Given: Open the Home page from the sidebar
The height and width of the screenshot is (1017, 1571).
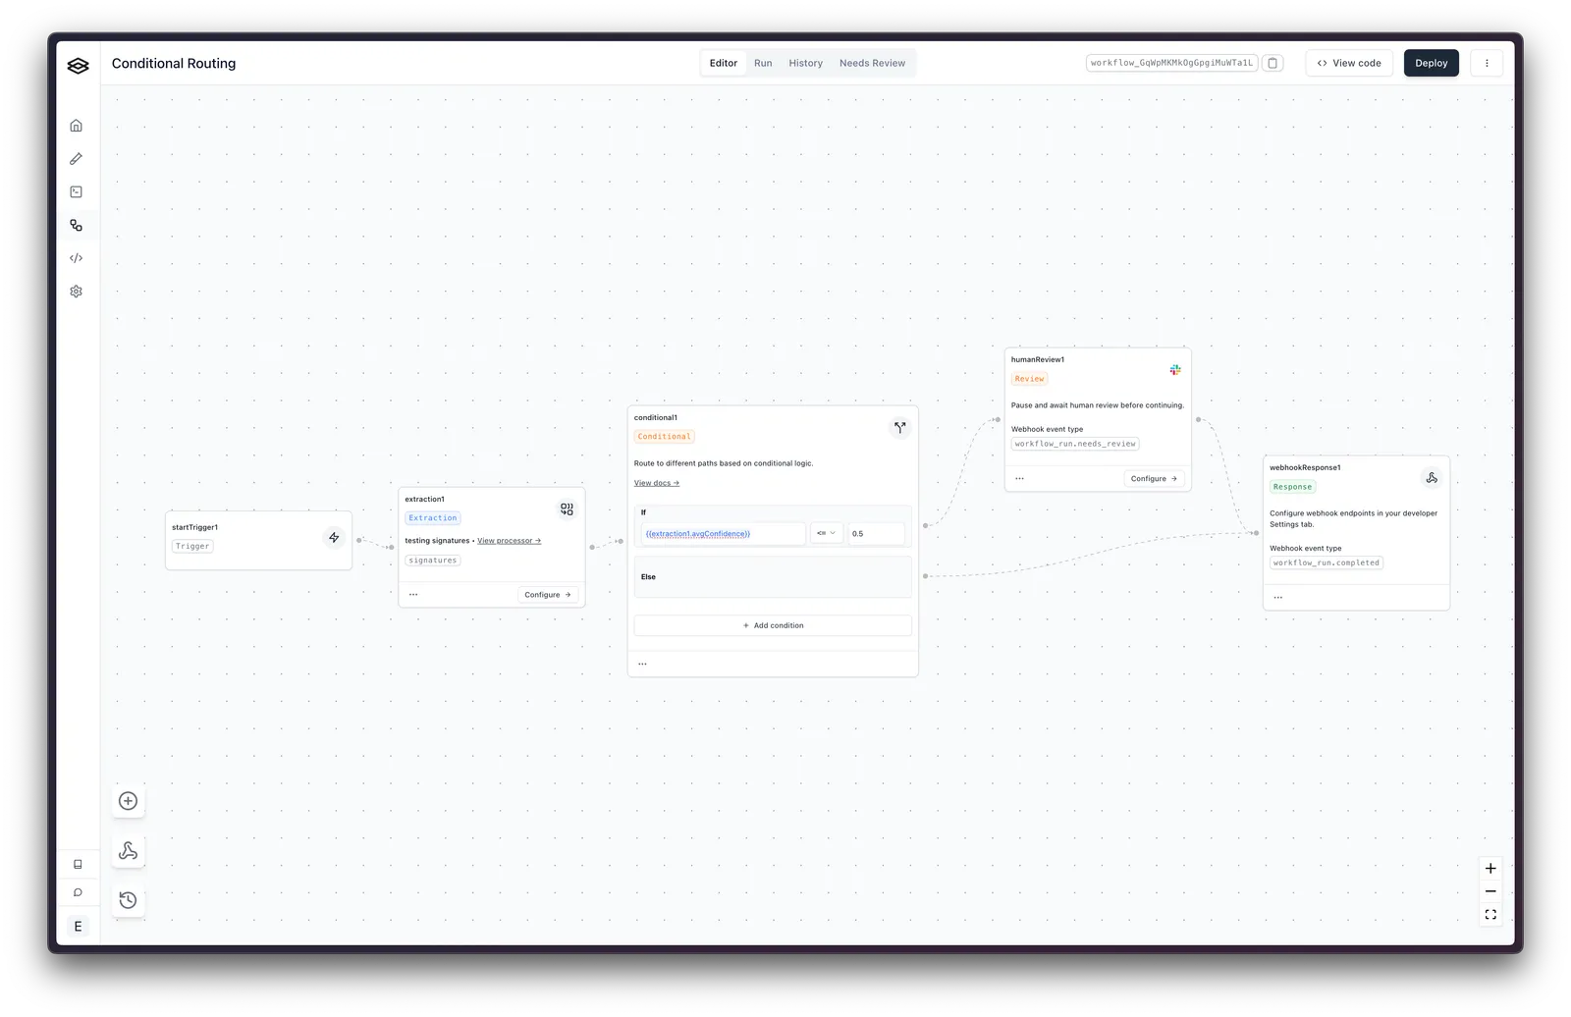Looking at the screenshot, I should (x=77, y=126).
